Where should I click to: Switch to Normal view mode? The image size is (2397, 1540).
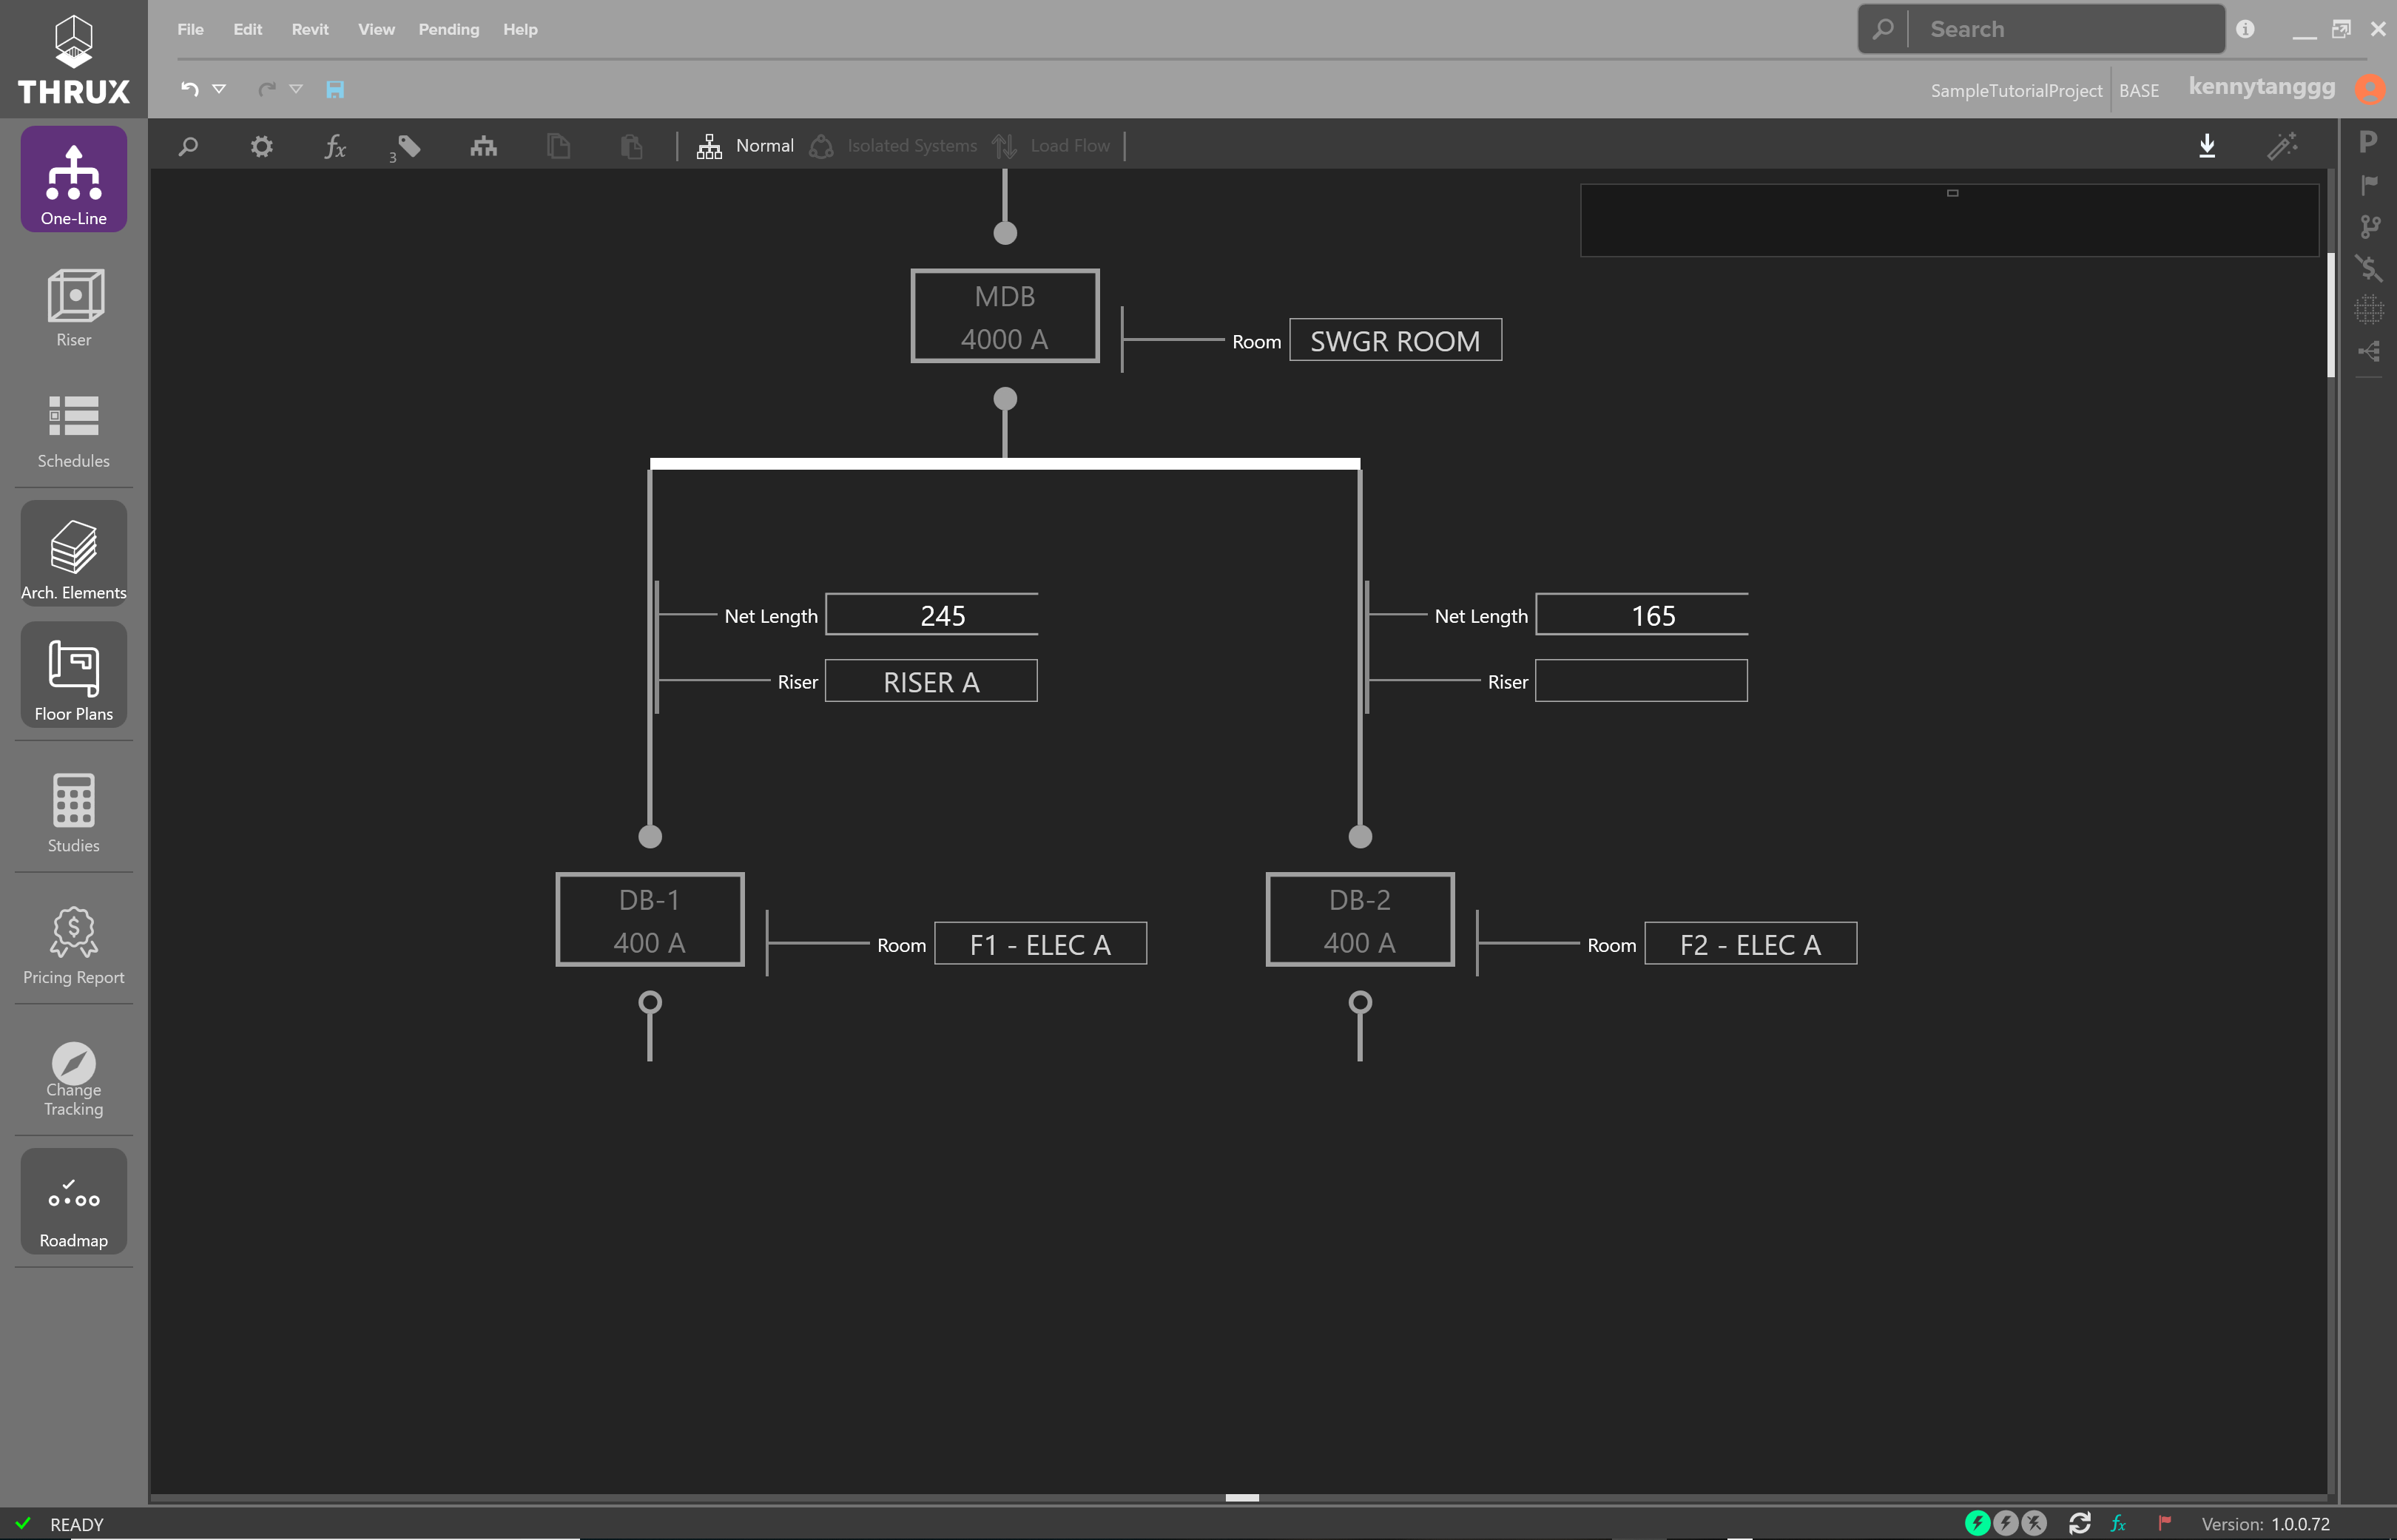[745, 146]
